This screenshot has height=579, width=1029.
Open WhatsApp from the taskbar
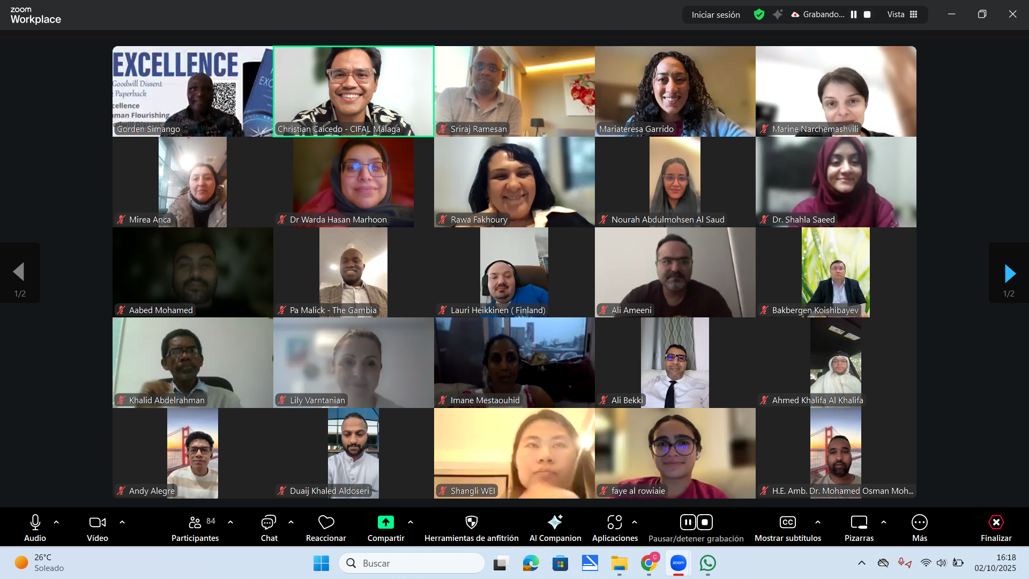tap(707, 563)
